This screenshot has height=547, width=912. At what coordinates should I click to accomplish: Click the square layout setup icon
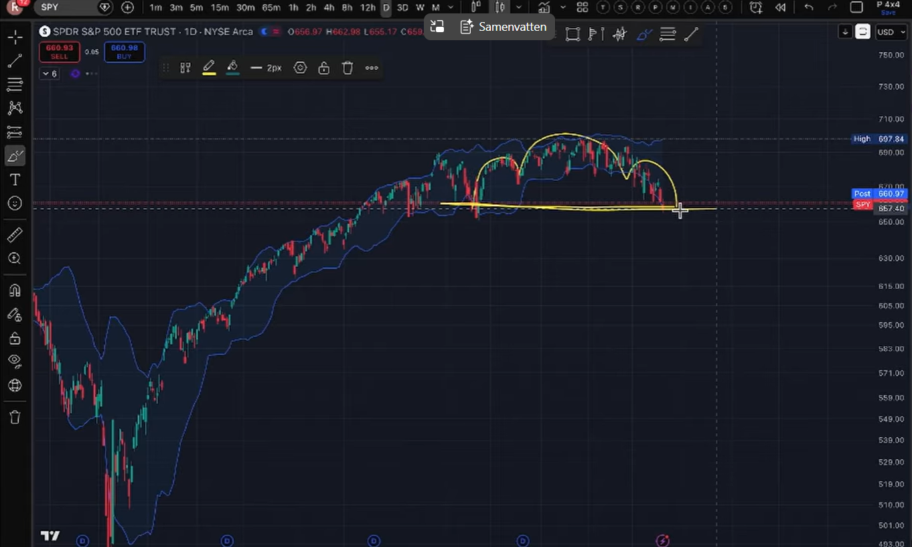856,7
